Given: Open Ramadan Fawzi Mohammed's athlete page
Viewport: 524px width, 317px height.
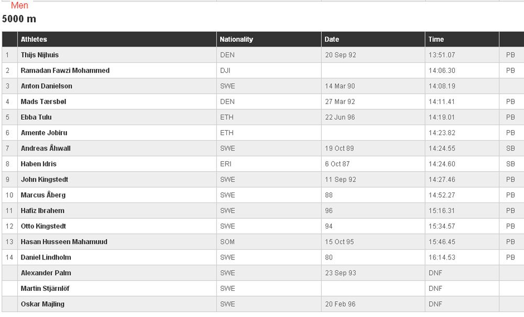Looking at the screenshot, I should (65, 71).
